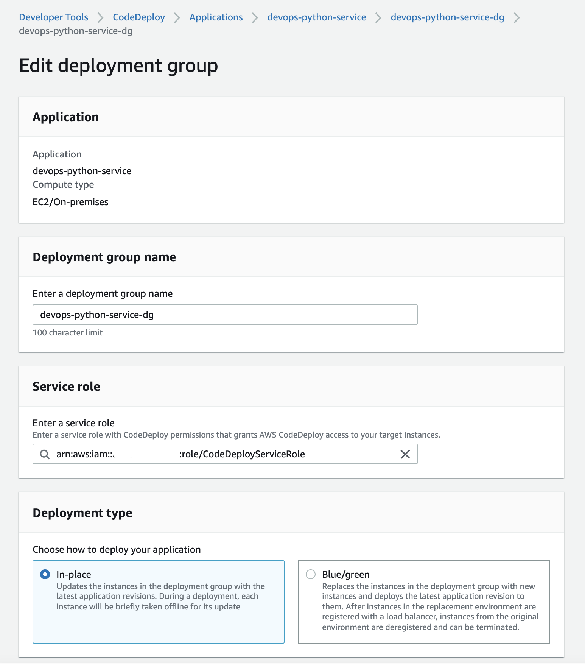Select the Blue/green deployment type radio
Image resolution: width=585 pixels, height=664 pixels.
[311, 574]
